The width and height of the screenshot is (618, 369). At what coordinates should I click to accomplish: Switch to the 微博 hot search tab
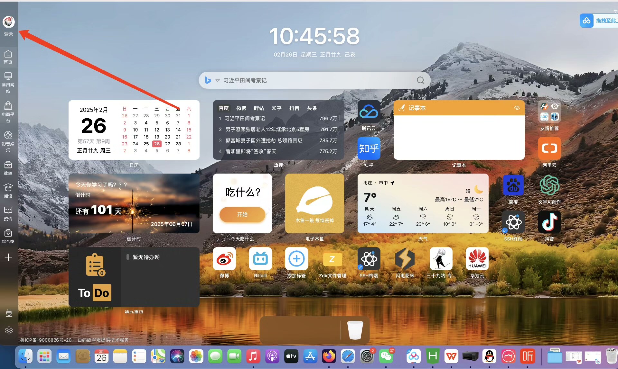point(241,108)
